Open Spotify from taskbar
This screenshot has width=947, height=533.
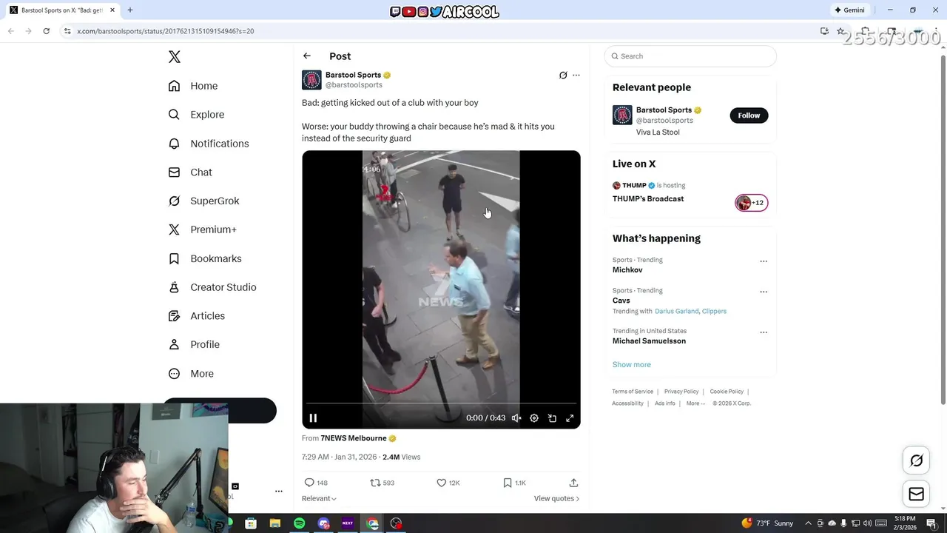(299, 523)
